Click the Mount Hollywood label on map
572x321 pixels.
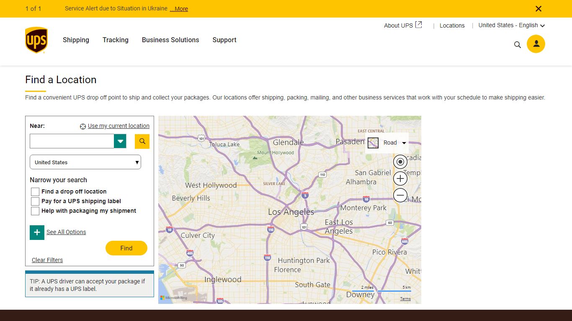276,153
